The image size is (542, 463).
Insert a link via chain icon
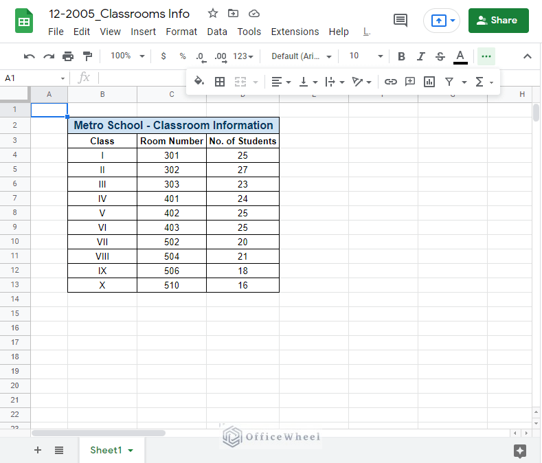click(390, 82)
